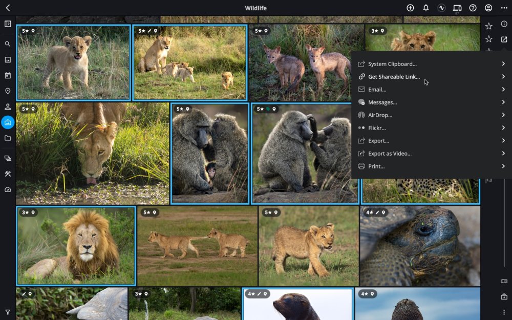This screenshot has height=320, width=512.
Task: Select the seal on white background photo
Action: coord(298,304)
